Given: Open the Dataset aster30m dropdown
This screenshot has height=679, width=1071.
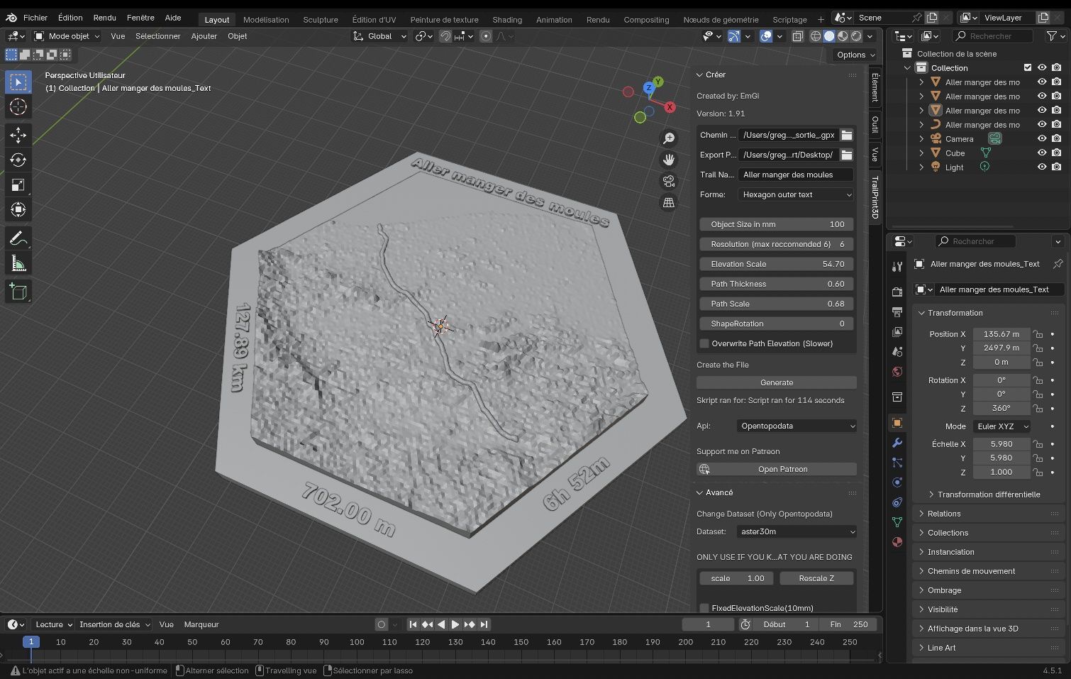Looking at the screenshot, I should (797, 531).
